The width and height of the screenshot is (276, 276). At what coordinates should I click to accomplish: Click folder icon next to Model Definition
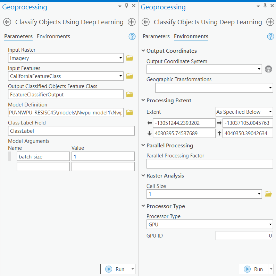129,112
